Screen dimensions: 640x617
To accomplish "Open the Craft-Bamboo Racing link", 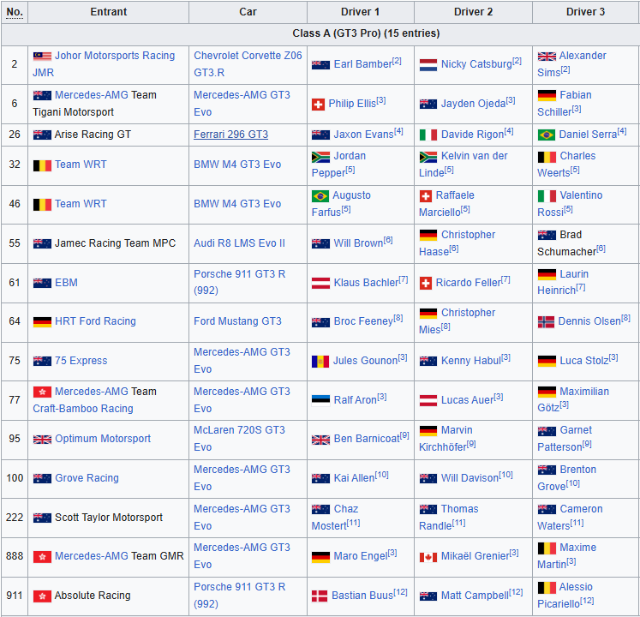I will click(83, 409).
